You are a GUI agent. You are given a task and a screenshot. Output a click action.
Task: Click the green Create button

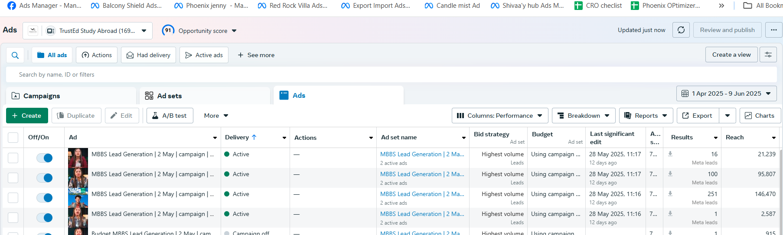click(x=26, y=116)
